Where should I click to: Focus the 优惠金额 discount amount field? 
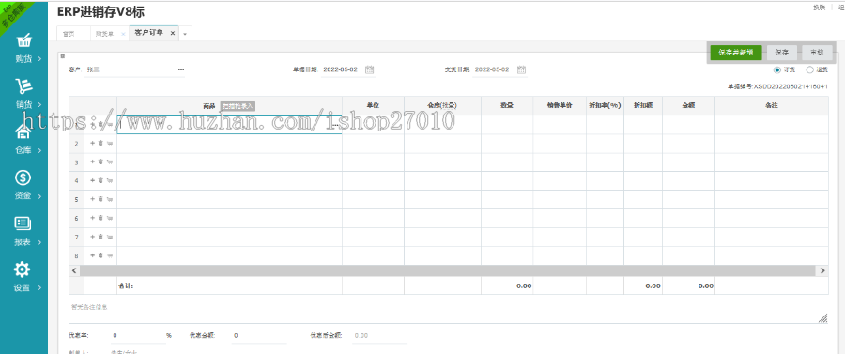[x=259, y=335]
